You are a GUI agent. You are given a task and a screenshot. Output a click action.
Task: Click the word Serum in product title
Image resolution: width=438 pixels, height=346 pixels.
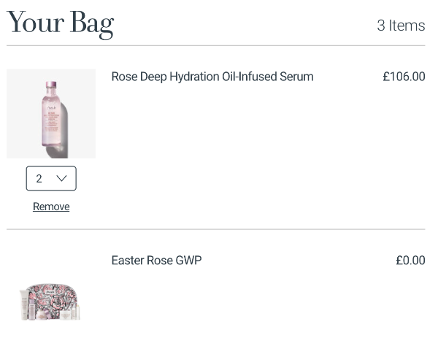click(x=296, y=77)
